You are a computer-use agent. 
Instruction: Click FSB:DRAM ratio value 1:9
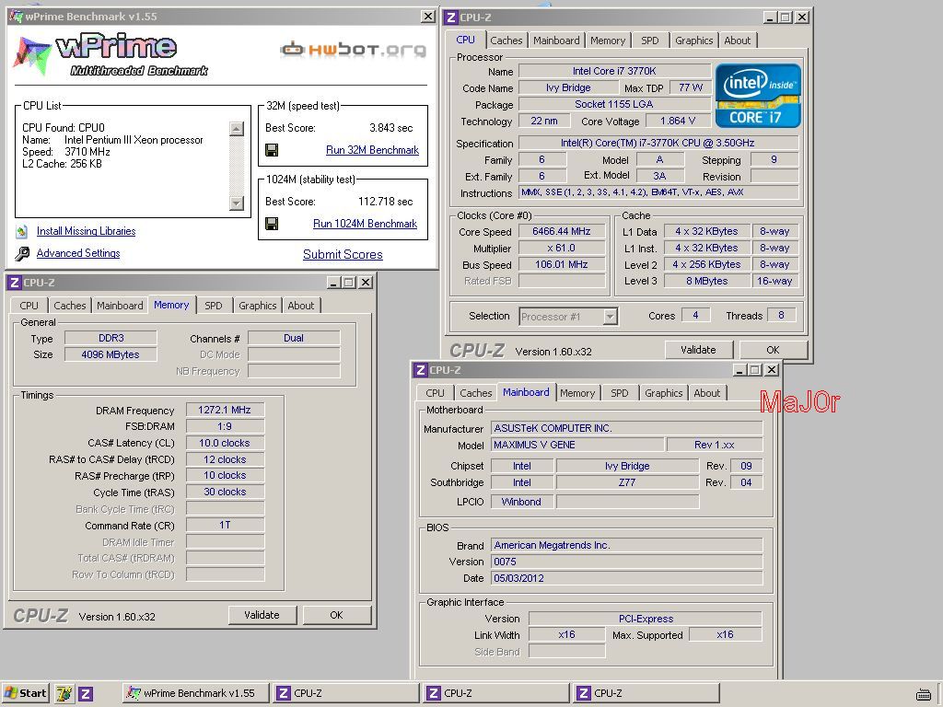[225, 426]
